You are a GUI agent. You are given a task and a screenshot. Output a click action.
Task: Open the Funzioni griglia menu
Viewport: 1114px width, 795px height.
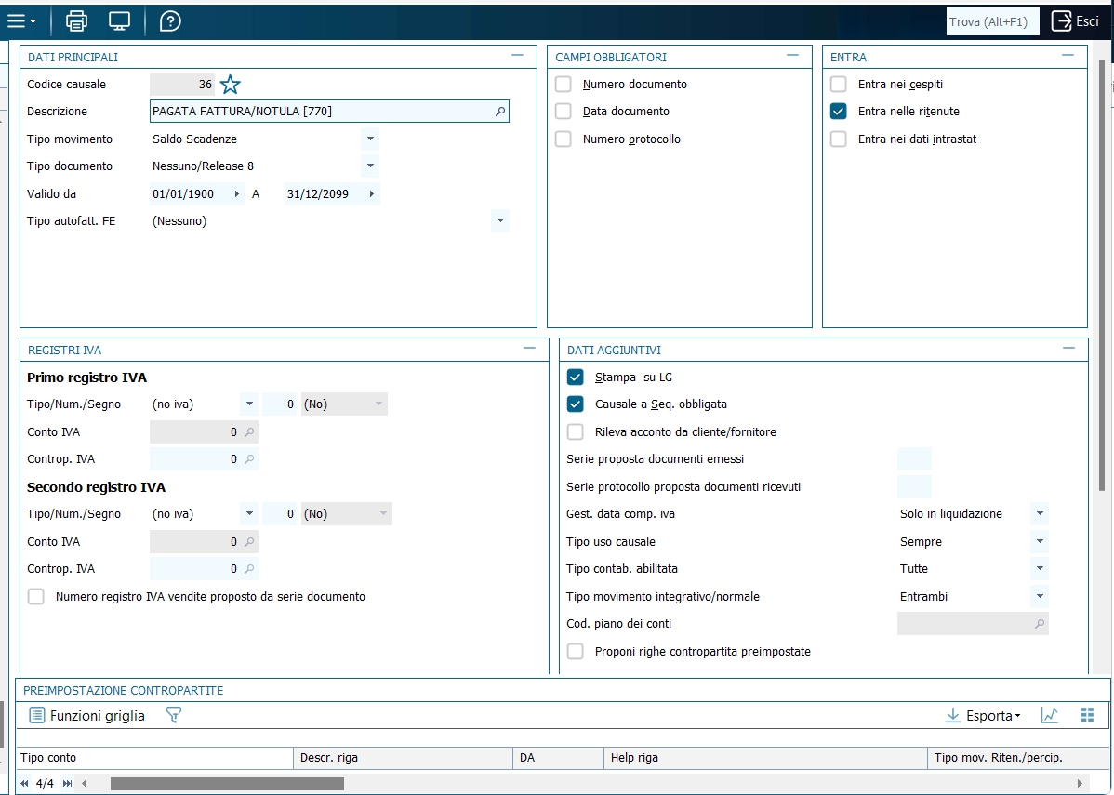tap(87, 715)
